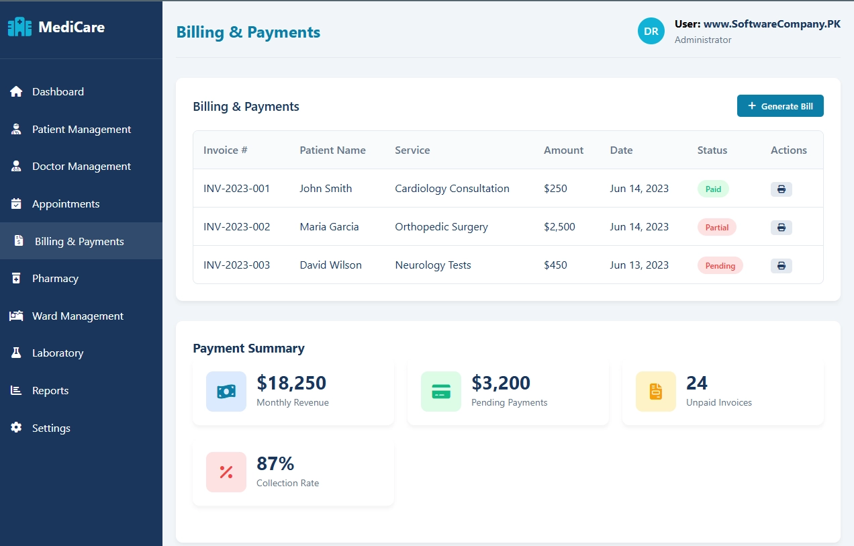Click the Doctor Management icon
The height and width of the screenshot is (546, 854).
coord(15,166)
